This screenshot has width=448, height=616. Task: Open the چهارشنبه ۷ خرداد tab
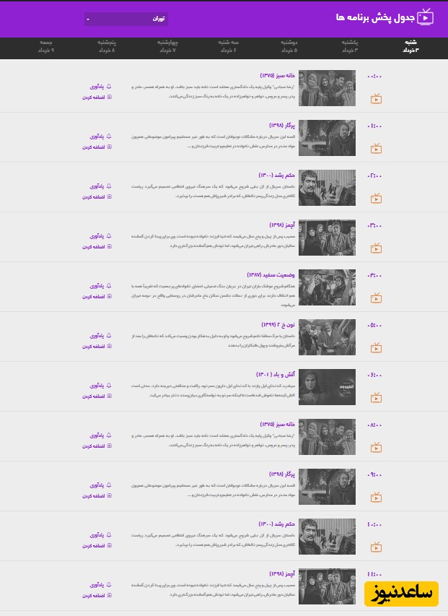pyautogui.click(x=167, y=46)
